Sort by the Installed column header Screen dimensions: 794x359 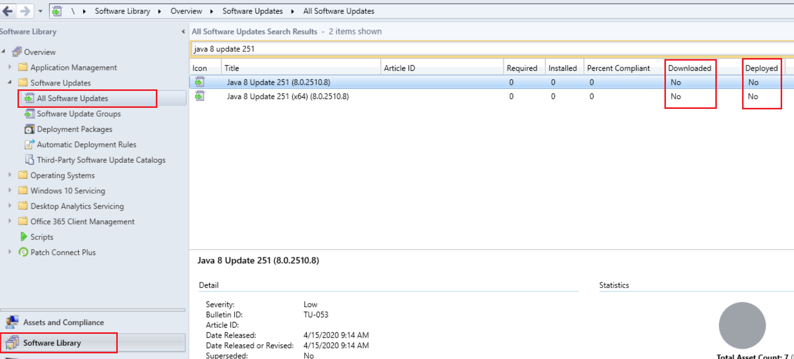tap(564, 68)
